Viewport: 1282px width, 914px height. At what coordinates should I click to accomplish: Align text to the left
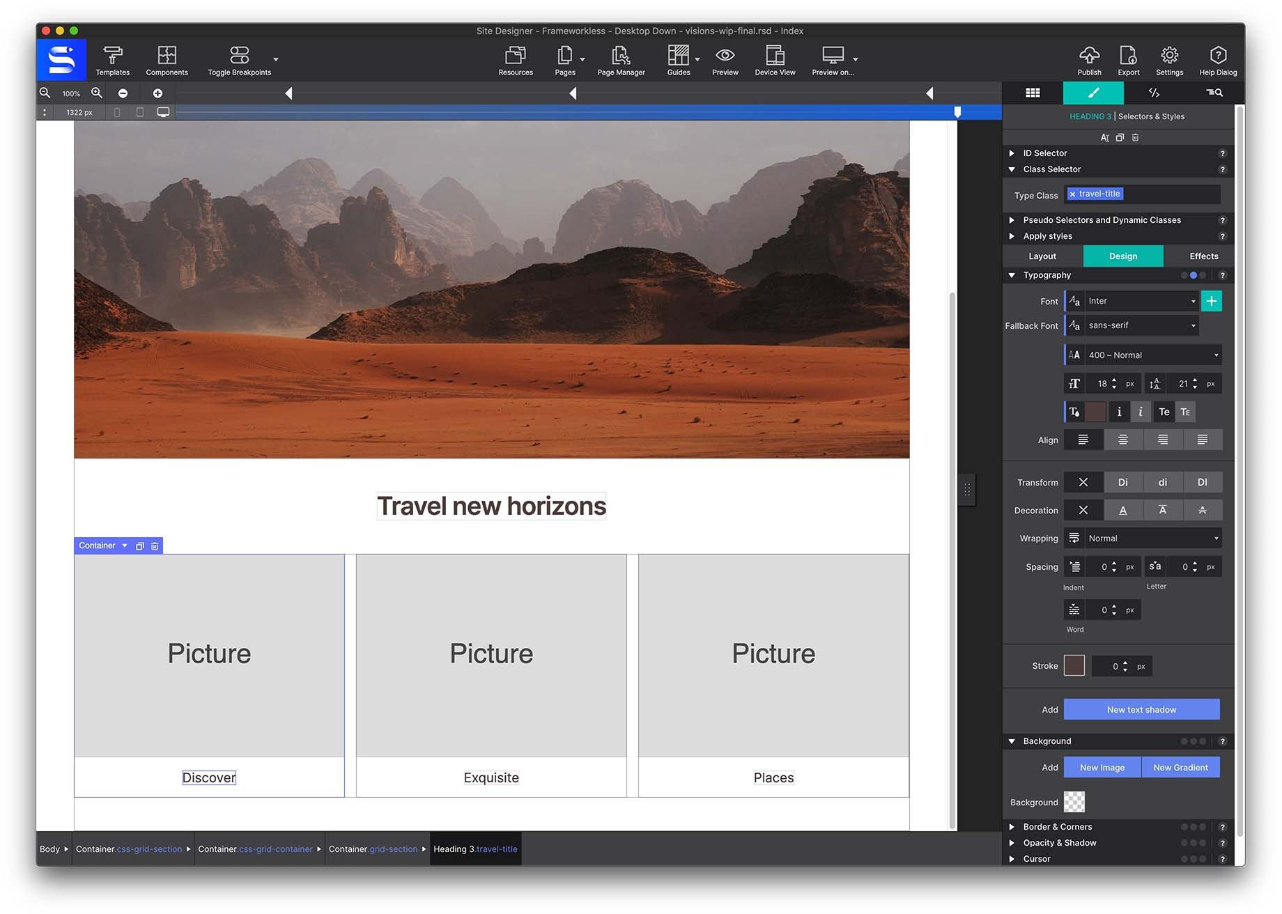(1083, 440)
